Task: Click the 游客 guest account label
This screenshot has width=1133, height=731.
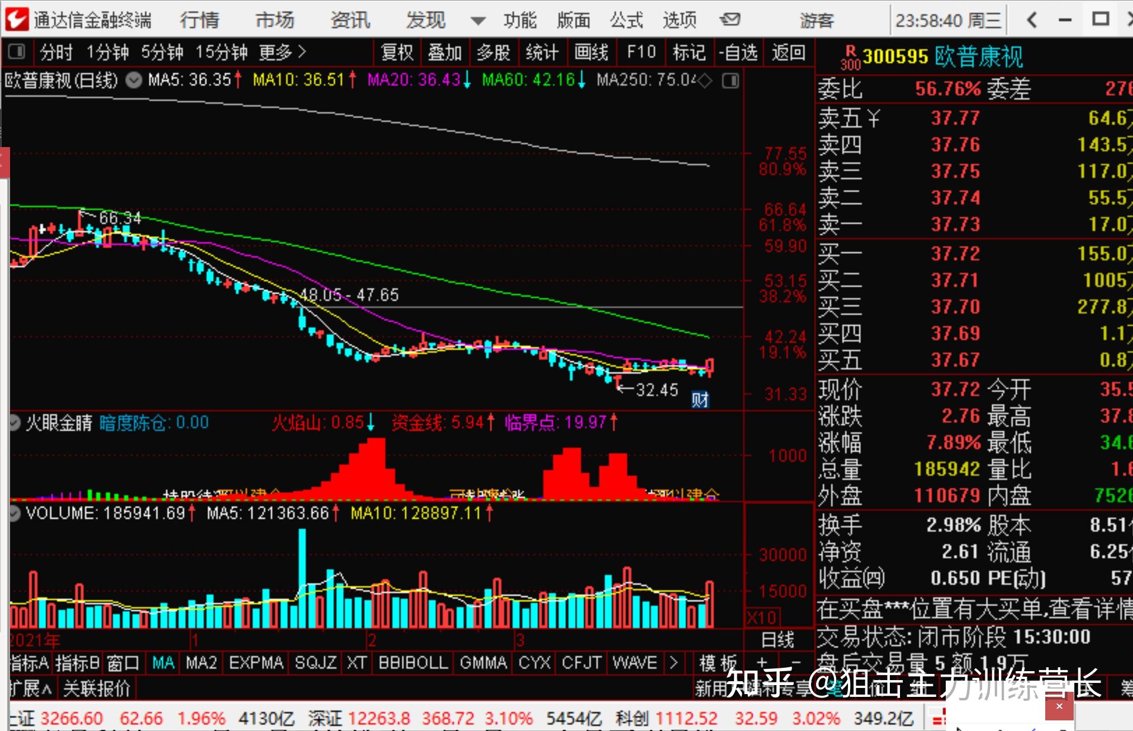Action: coord(817,21)
